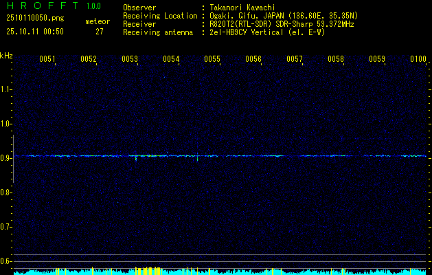Select the filename 2510110050.png
Viewport: 432px width, 275px height.
pyautogui.click(x=35, y=19)
